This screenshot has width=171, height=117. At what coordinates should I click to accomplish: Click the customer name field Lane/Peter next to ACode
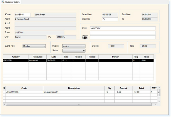coord(55,15)
